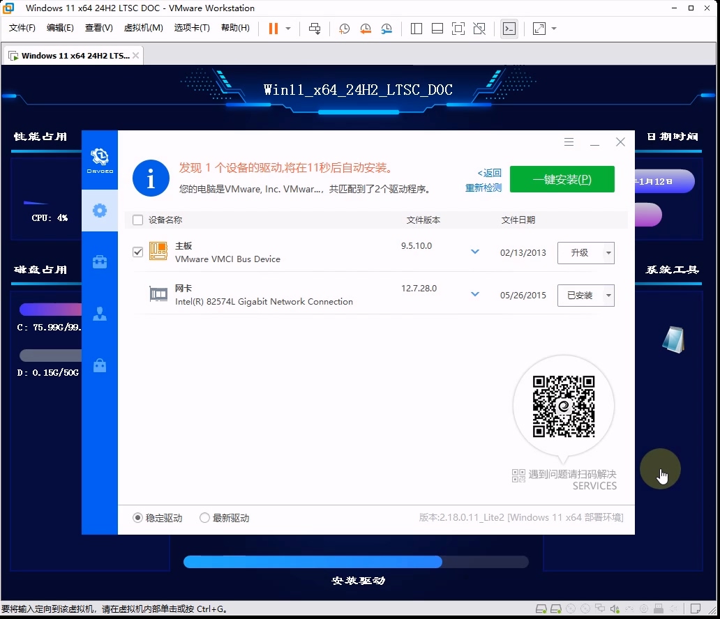The height and width of the screenshot is (619, 720).
Task: Click the 重新检测 link
Action: pyautogui.click(x=483, y=188)
